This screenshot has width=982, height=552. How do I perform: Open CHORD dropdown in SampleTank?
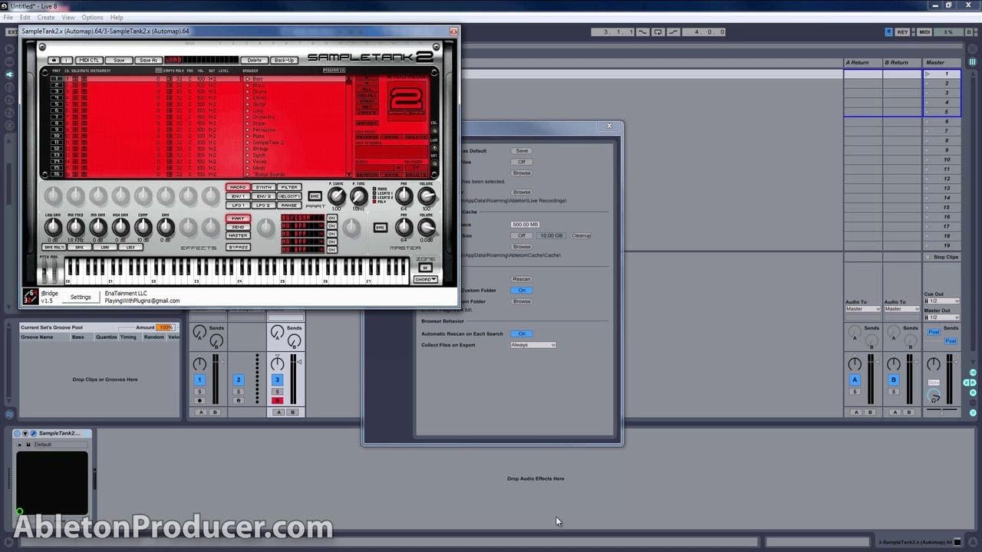coord(425,279)
